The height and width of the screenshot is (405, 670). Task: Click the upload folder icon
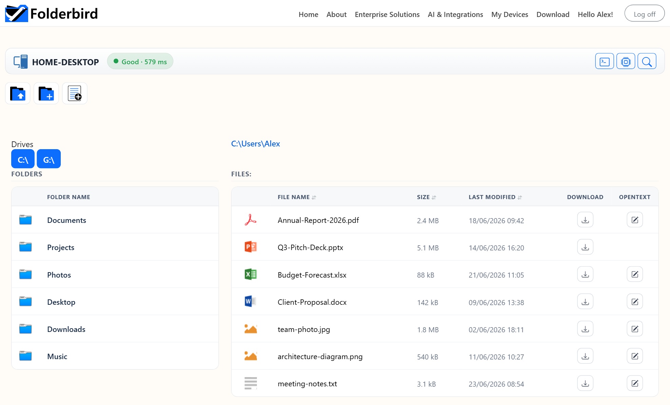(18, 93)
